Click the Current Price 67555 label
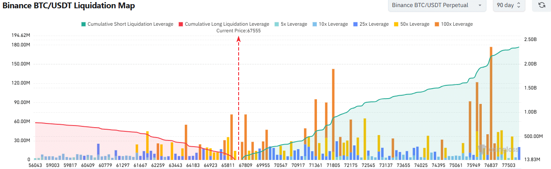 tap(239, 31)
